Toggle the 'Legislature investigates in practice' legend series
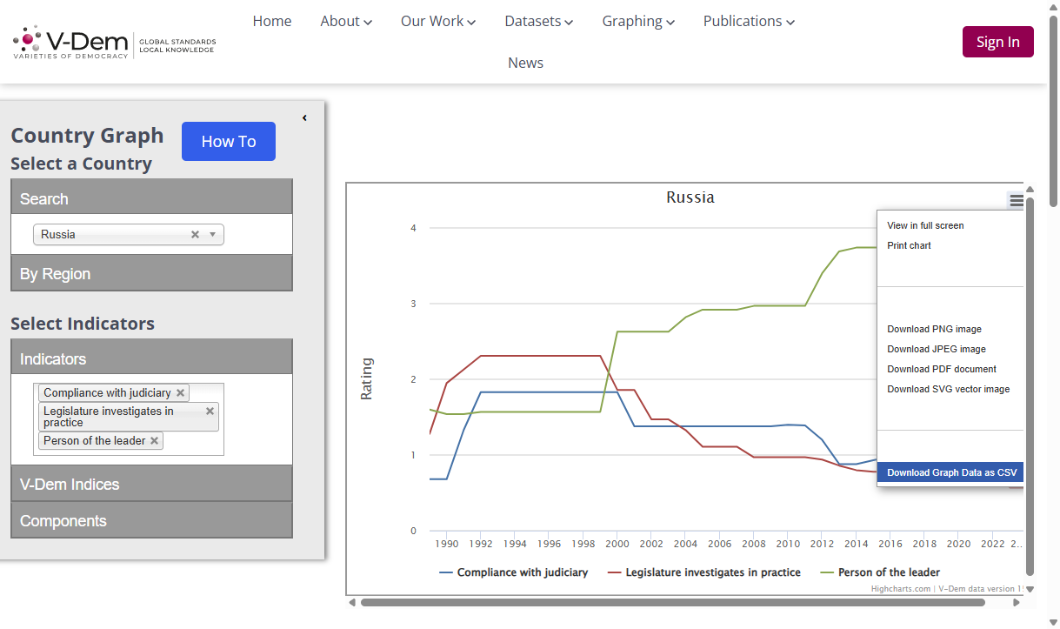 [703, 572]
